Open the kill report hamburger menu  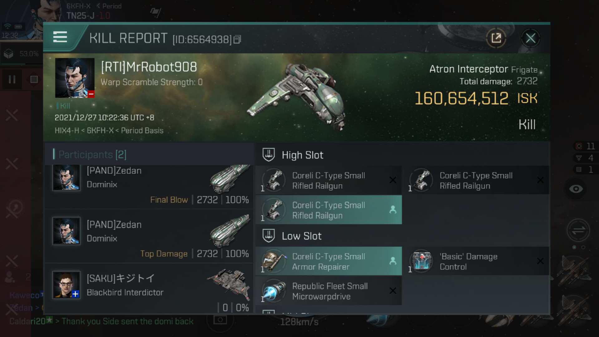click(60, 37)
